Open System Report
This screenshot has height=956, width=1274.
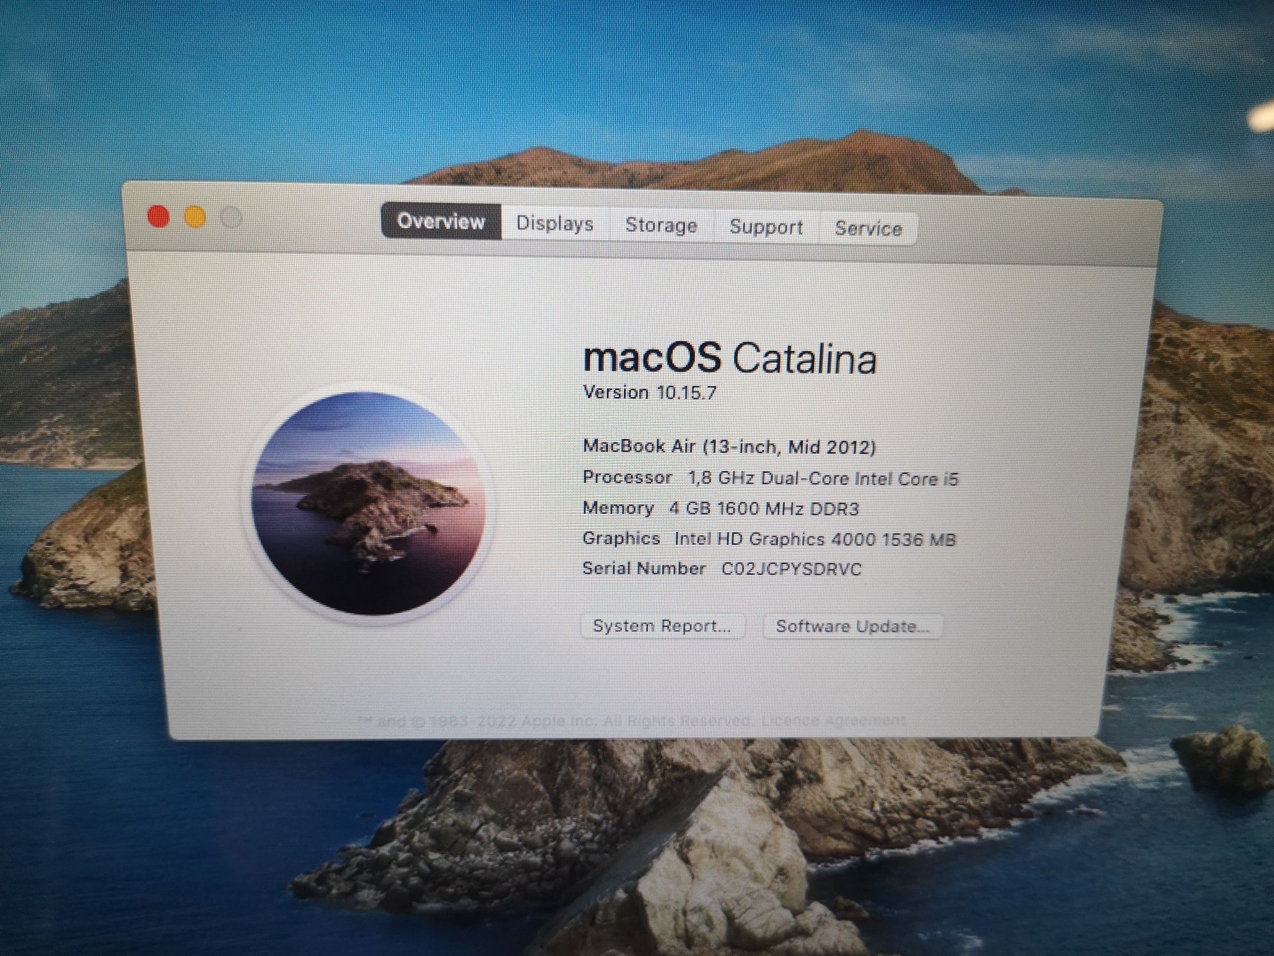pyautogui.click(x=662, y=626)
